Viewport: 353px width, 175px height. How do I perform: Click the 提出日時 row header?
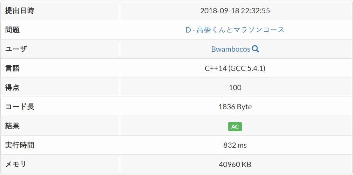[x=20, y=11]
